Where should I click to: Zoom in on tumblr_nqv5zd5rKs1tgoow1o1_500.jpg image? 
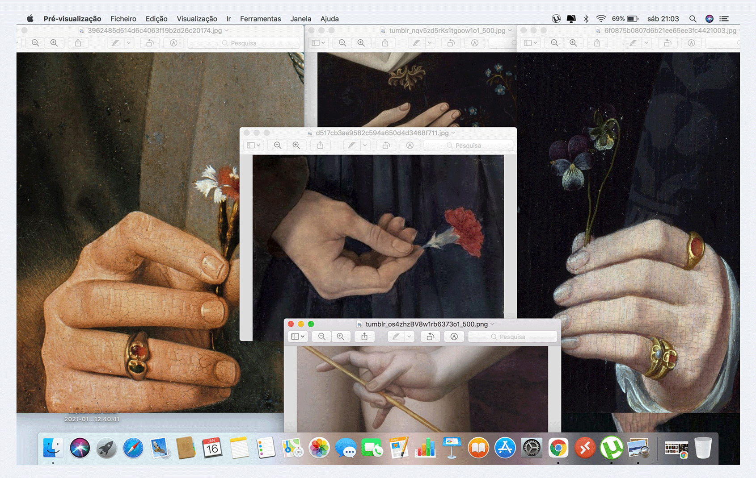point(361,43)
